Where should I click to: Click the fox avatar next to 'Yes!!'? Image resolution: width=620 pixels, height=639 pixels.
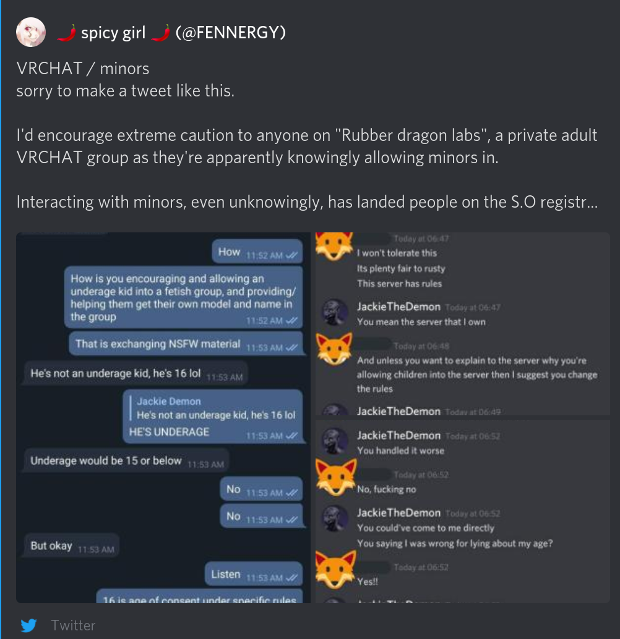tap(336, 569)
